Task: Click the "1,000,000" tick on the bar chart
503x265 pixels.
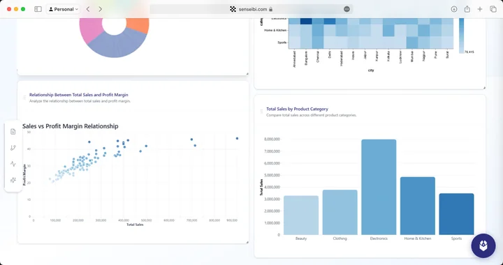Action: point(272,222)
